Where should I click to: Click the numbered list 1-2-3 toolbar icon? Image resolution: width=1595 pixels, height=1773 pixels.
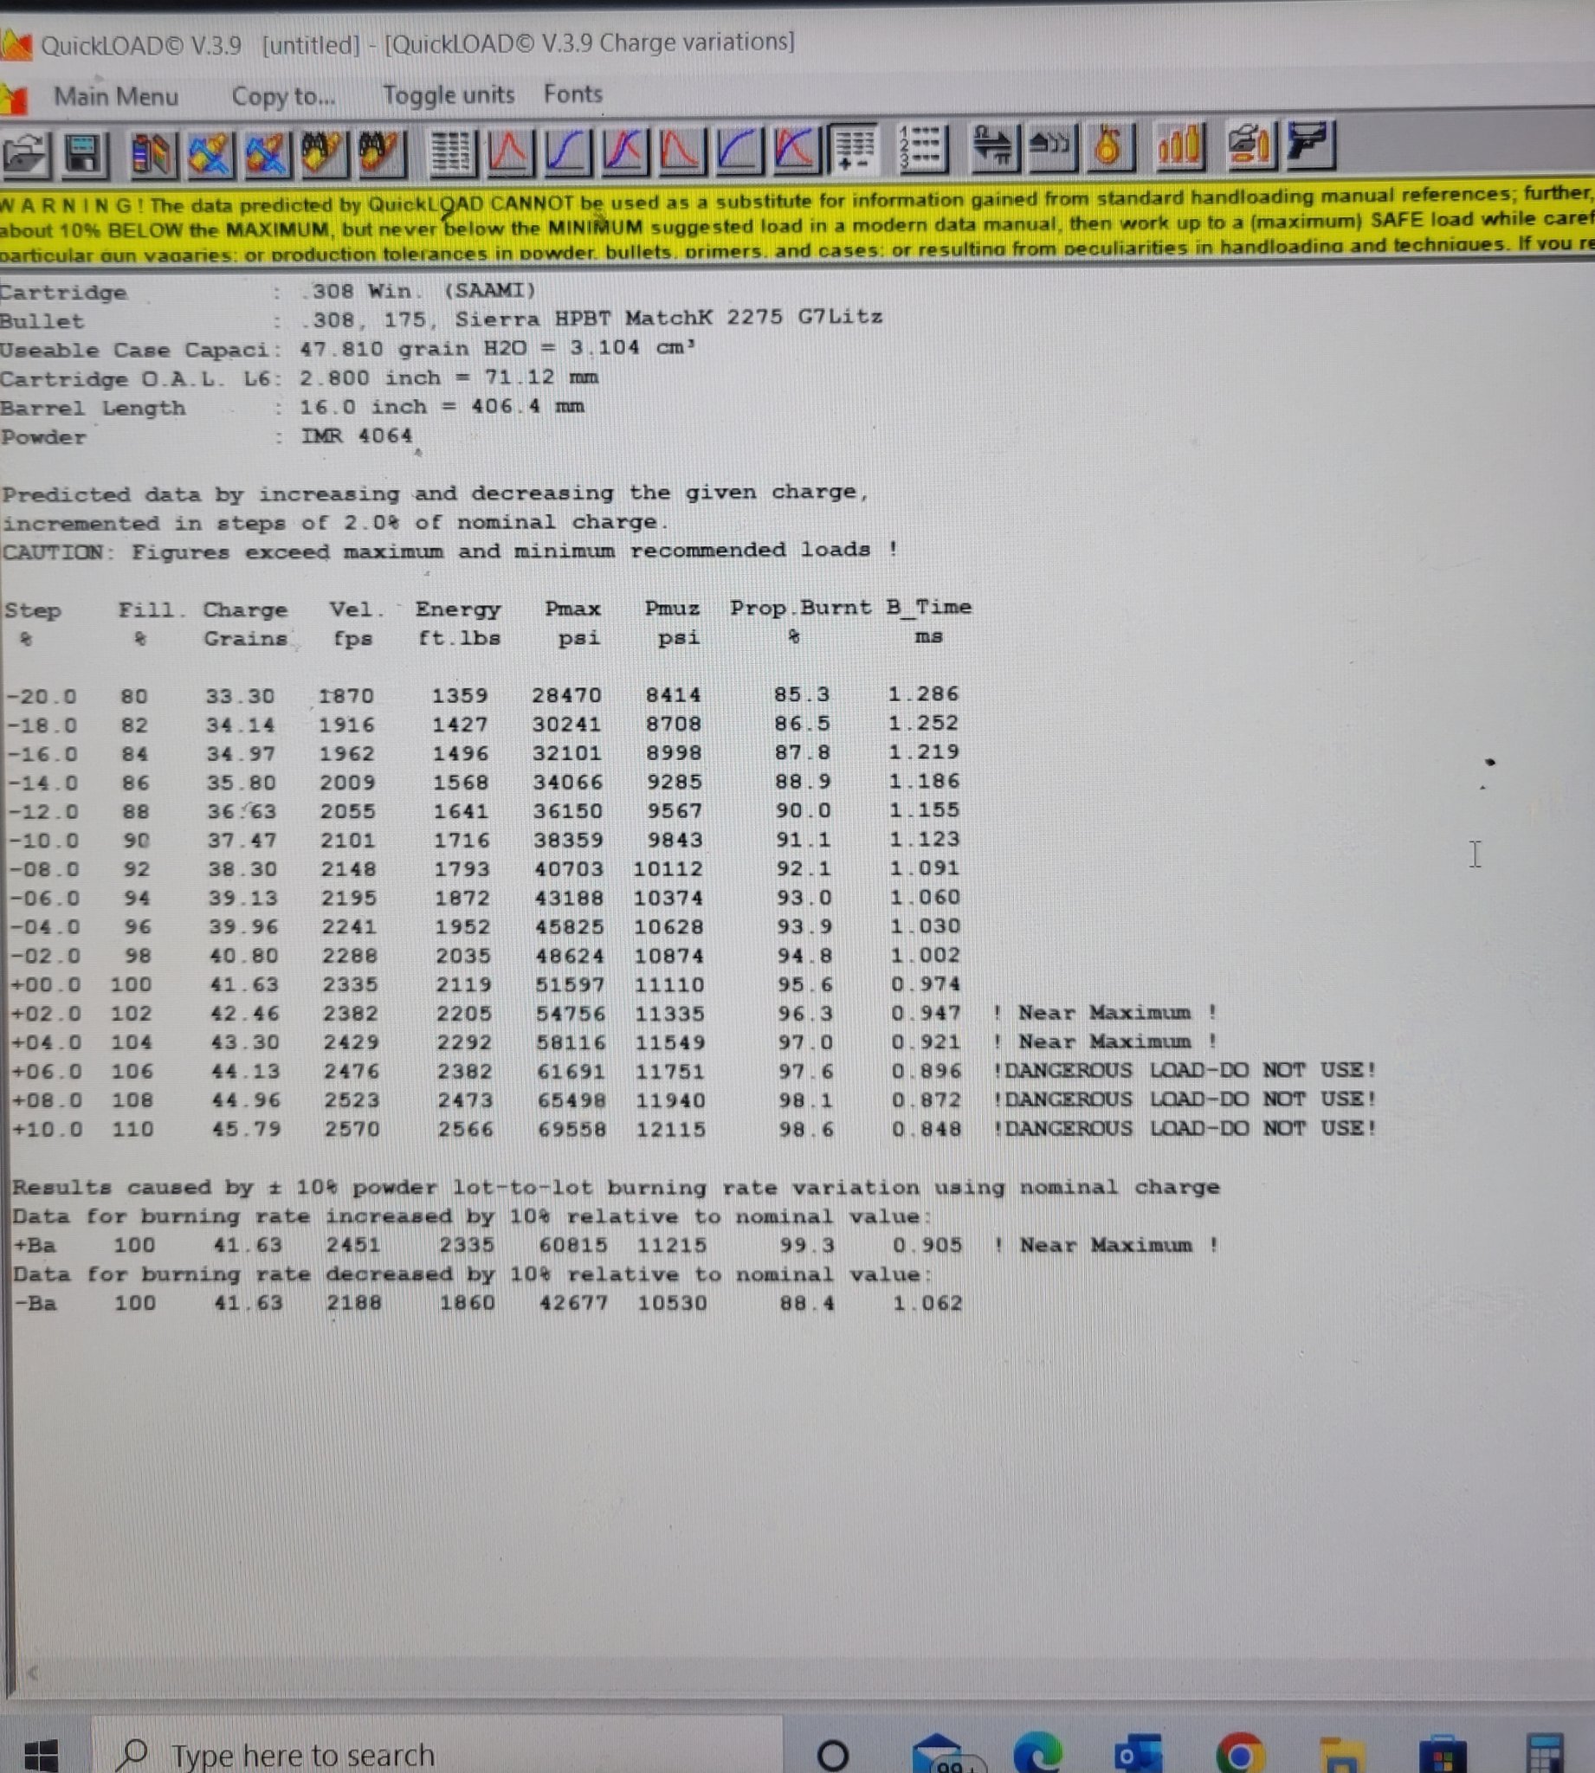click(922, 146)
